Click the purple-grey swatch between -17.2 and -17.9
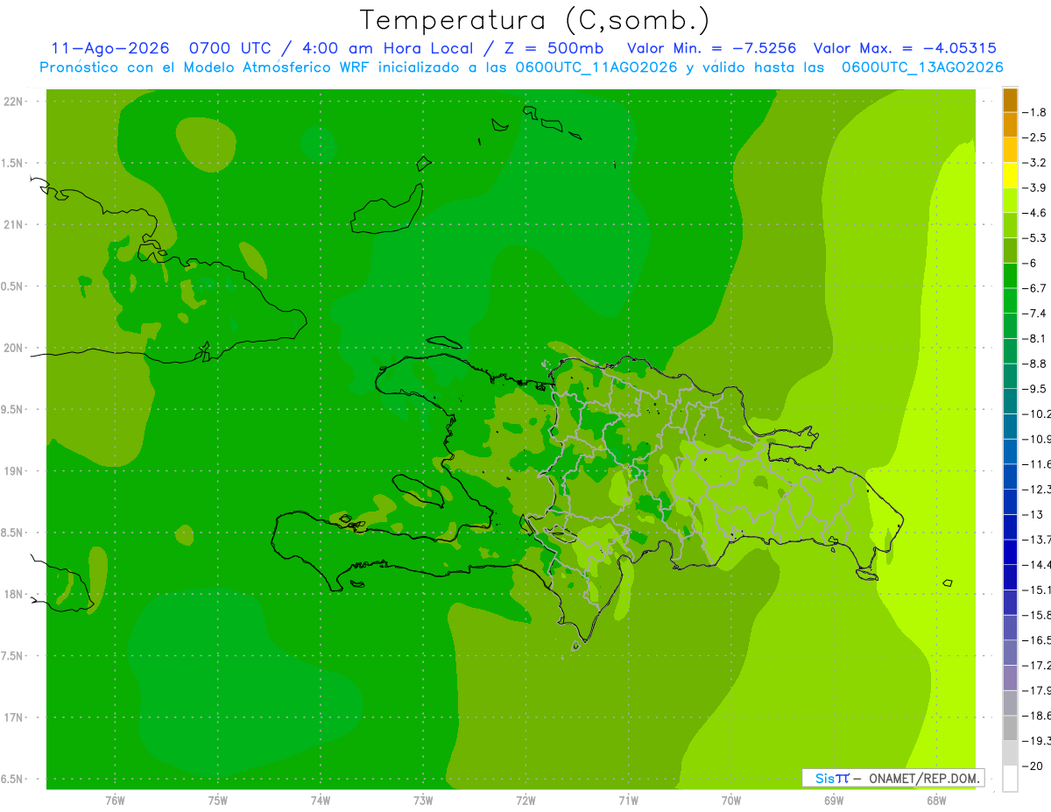 [1010, 678]
